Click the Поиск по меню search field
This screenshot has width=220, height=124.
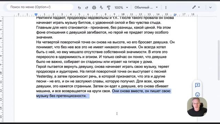click(40, 7)
